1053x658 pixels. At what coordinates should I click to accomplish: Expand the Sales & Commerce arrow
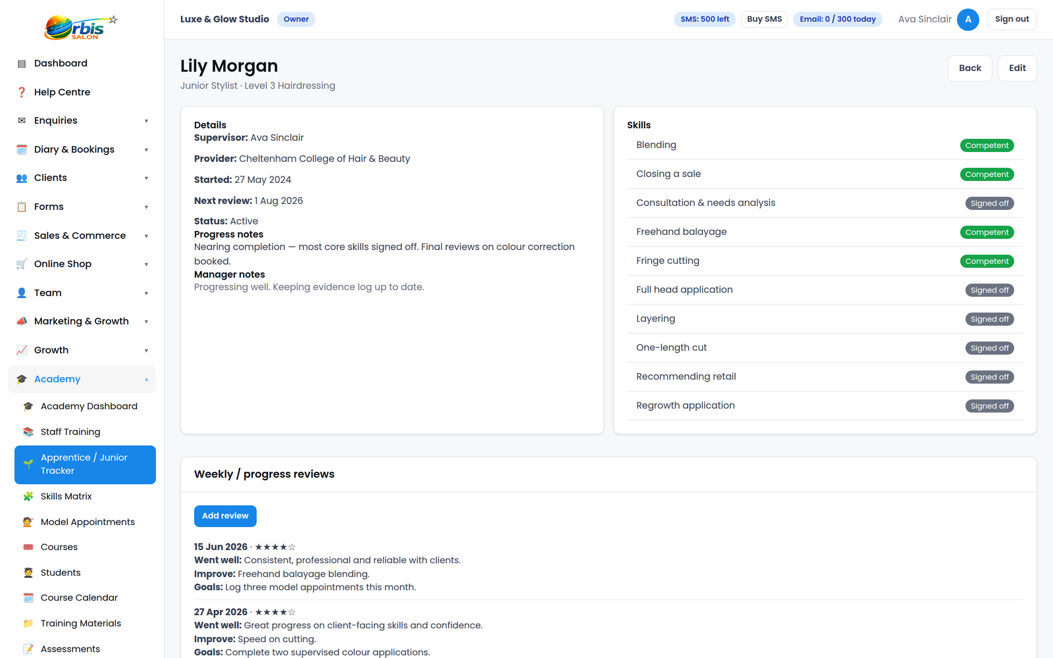coord(146,236)
